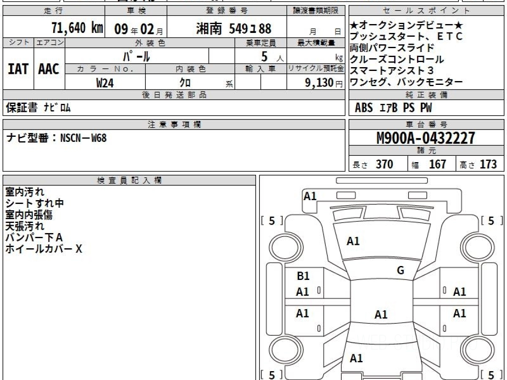Click the 譲渡書類期限 header

tap(316, 11)
